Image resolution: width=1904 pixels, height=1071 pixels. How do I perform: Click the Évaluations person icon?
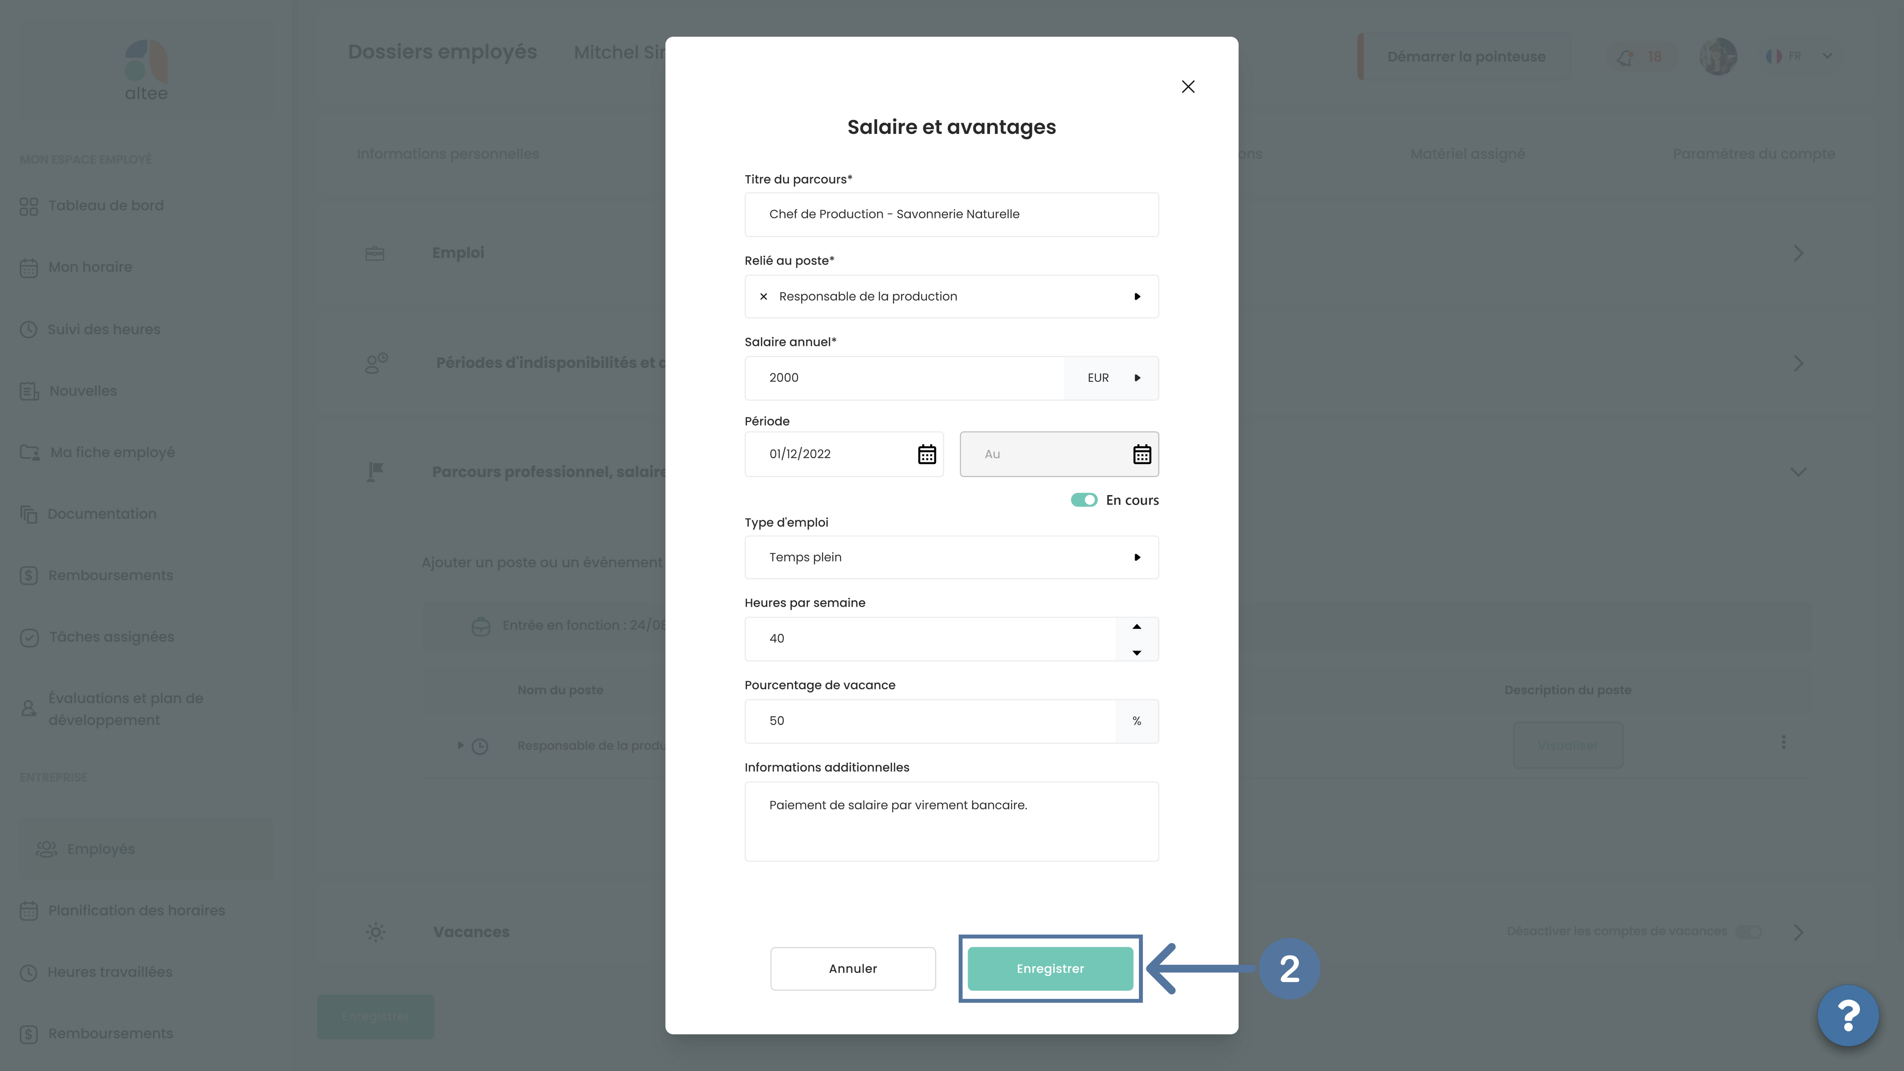[28, 709]
